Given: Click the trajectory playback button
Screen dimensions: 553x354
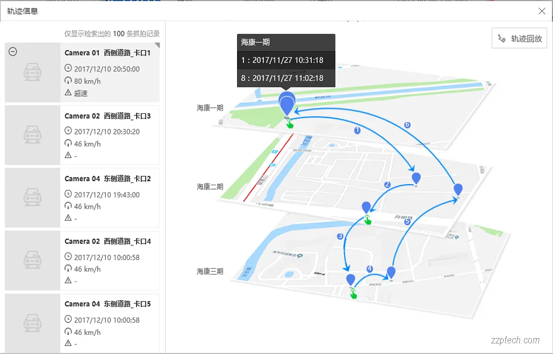Looking at the screenshot, I should (519, 39).
